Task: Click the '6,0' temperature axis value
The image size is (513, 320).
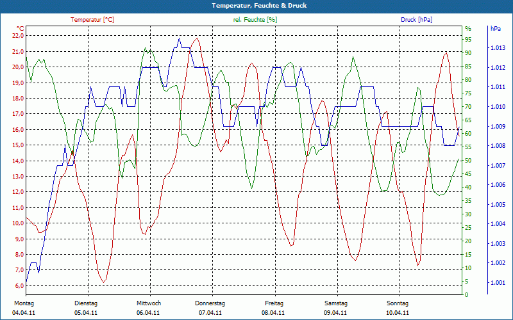Action: [19, 285]
